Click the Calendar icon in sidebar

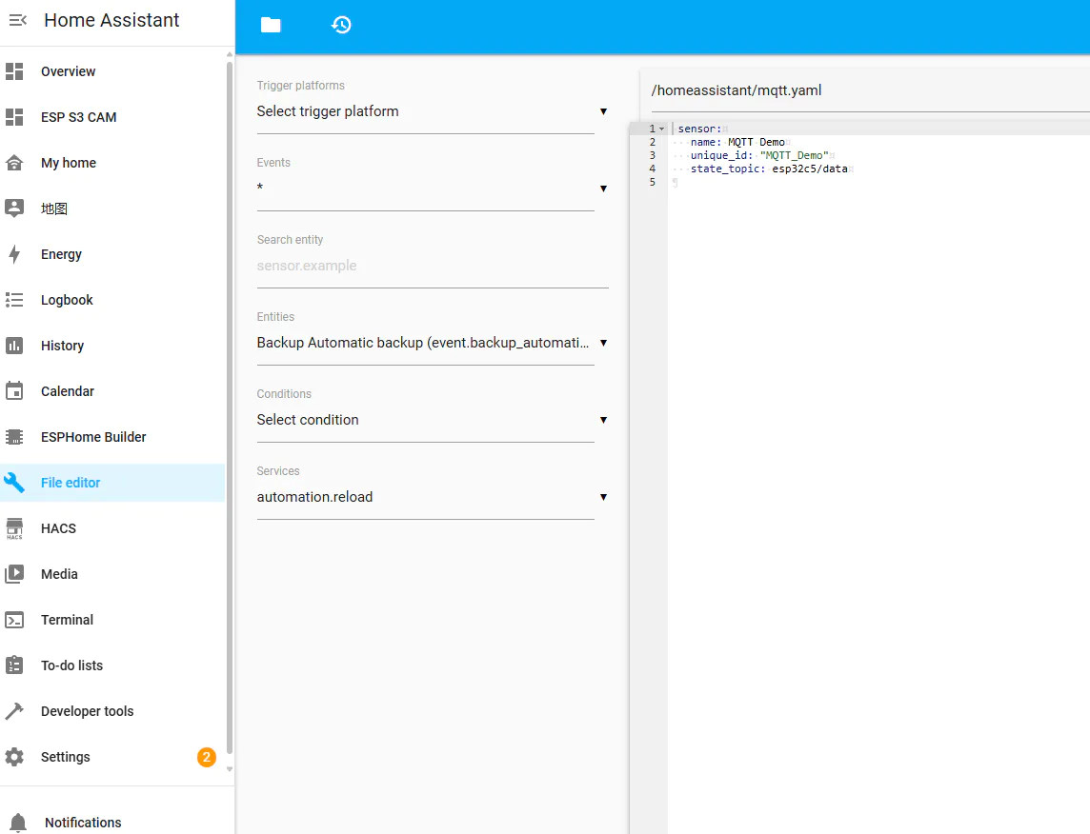pyautogui.click(x=14, y=391)
